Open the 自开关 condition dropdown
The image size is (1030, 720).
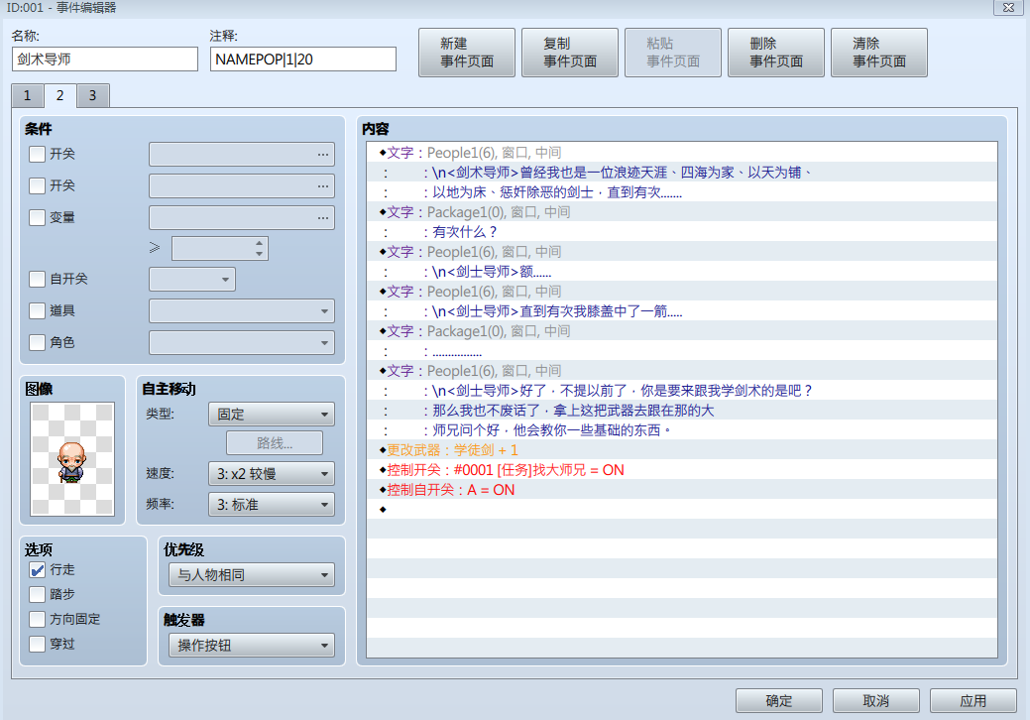pos(191,280)
